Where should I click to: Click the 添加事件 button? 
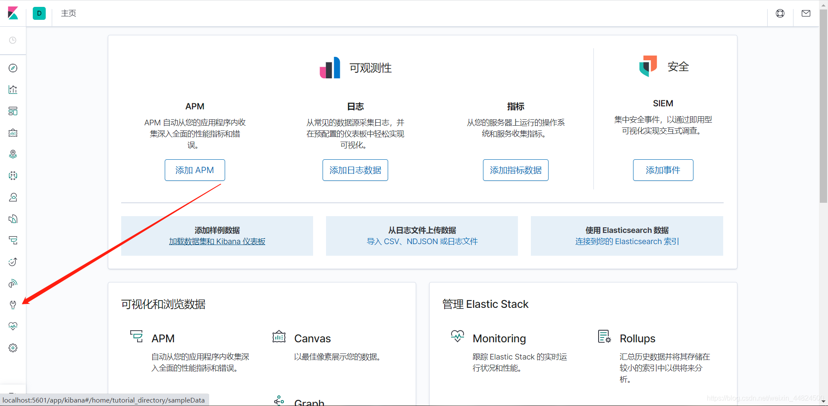pos(663,170)
